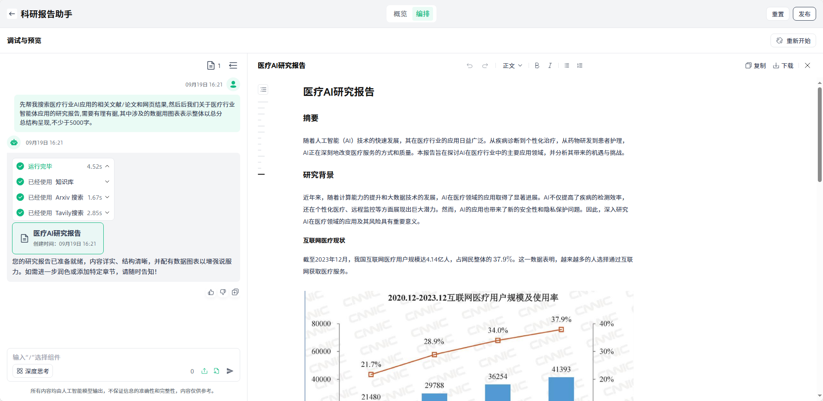The width and height of the screenshot is (823, 401).
Task: Switch to the 编排 tab
Action: click(x=423, y=14)
